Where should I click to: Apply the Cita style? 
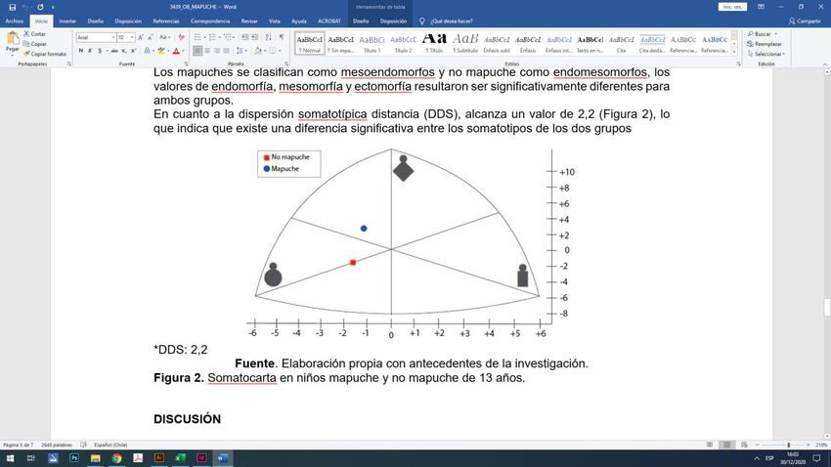[x=621, y=43]
